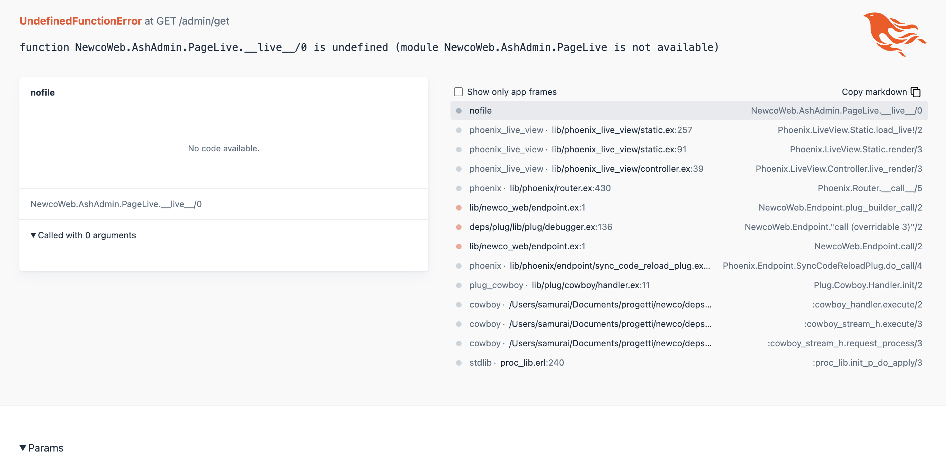Enable Show only app frames checkbox
This screenshot has width=946, height=464.
click(x=458, y=92)
